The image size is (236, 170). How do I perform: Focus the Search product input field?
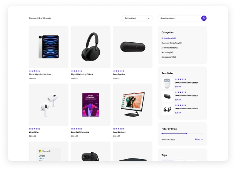point(179,18)
